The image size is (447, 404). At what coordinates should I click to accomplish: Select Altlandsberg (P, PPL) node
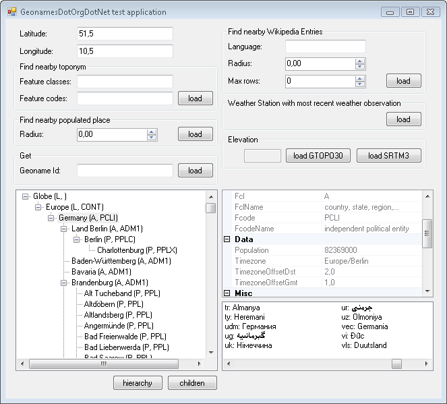tap(118, 315)
